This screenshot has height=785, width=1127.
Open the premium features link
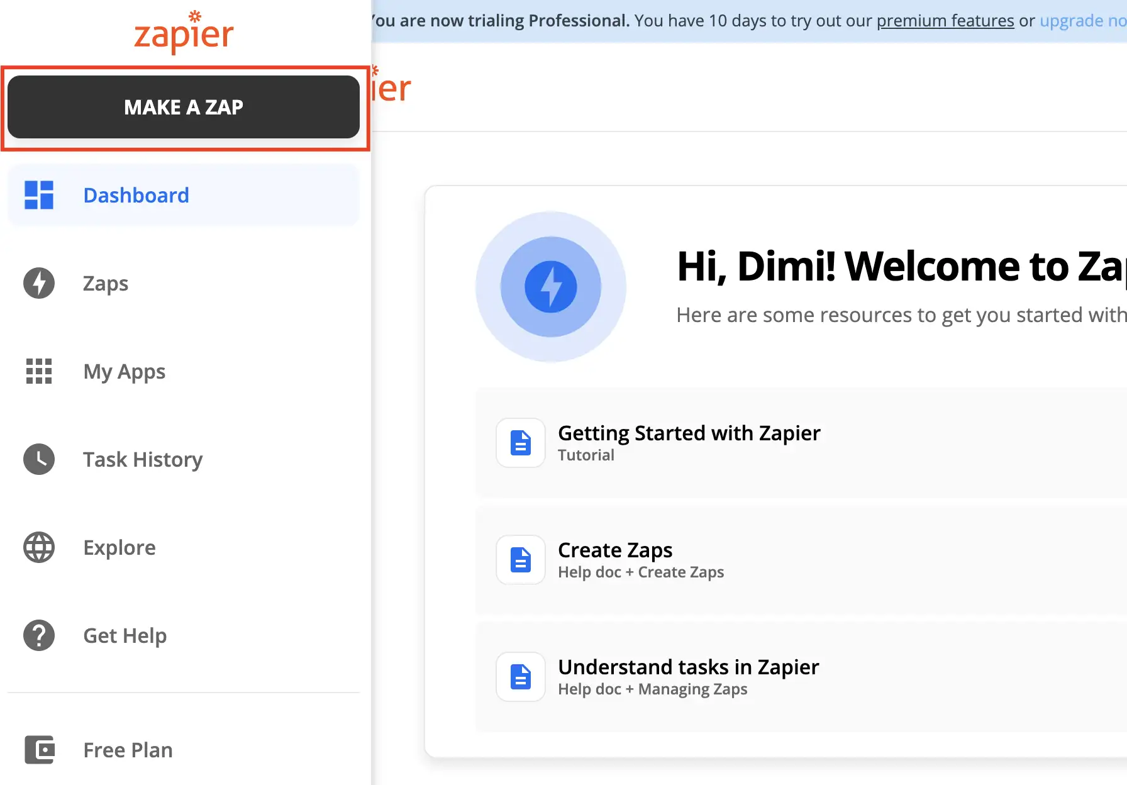pyautogui.click(x=945, y=20)
